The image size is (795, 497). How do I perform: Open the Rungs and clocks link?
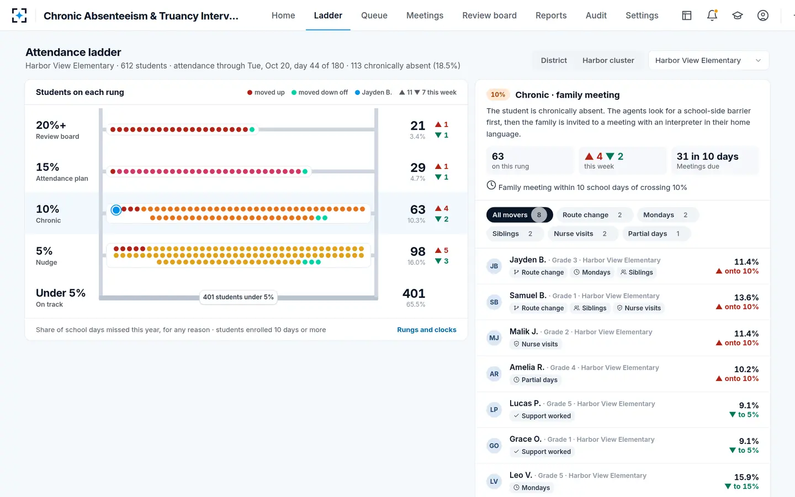[427, 330]
